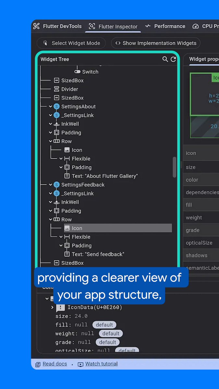Click the fill property row
This screenshot has height=389, width=219.
201,205
